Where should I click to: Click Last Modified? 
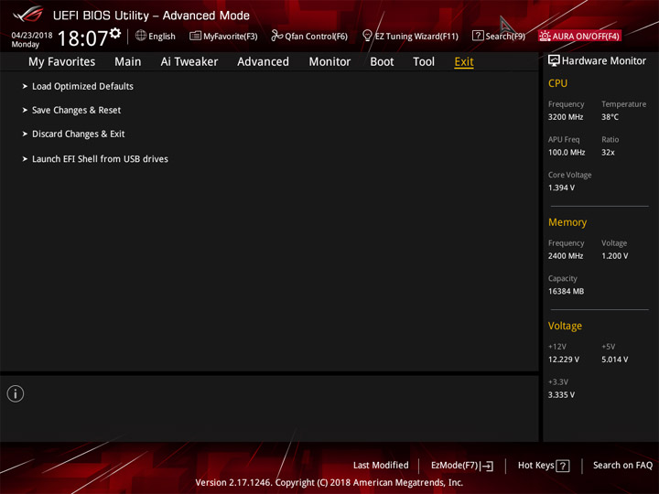pos(381,466)
